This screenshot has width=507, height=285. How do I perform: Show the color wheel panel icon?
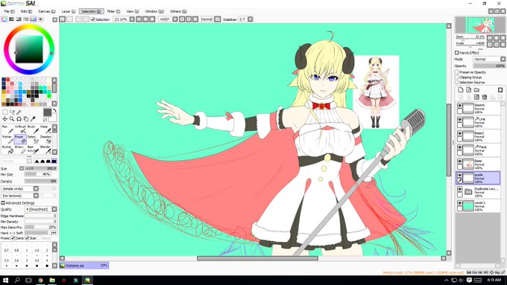4,19
